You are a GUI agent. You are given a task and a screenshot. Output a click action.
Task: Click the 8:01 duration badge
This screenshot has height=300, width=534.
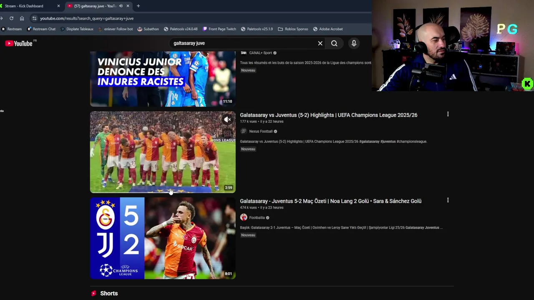click(229, 274)
